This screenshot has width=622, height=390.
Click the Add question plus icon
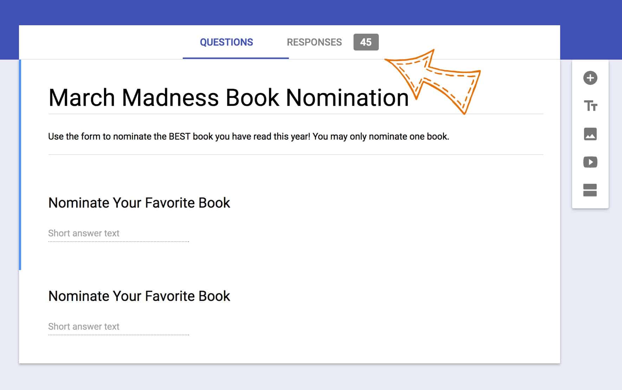tap(590, 78)
